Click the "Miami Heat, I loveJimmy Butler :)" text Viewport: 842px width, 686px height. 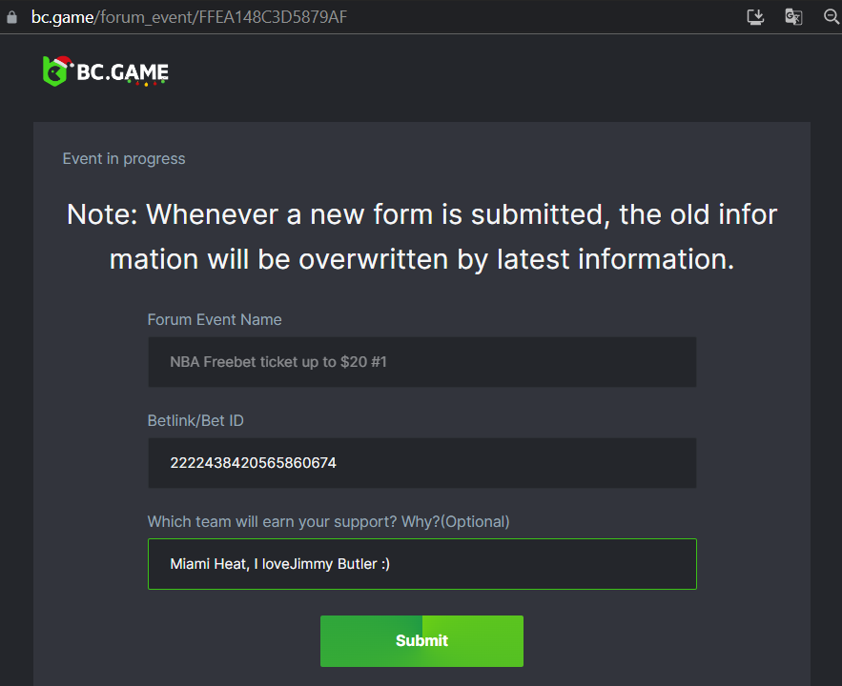pyautogui.click(x=280, y=564)
